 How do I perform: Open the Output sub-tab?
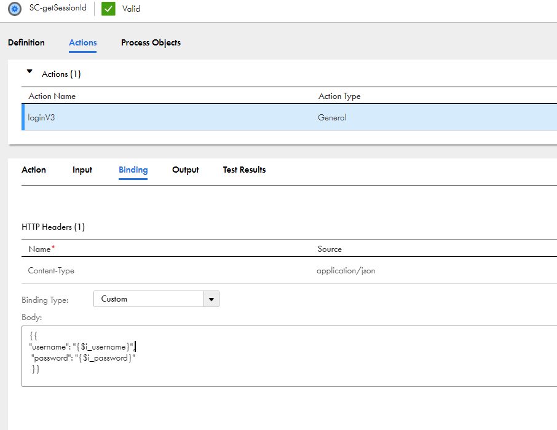click(x=186, y=170)
